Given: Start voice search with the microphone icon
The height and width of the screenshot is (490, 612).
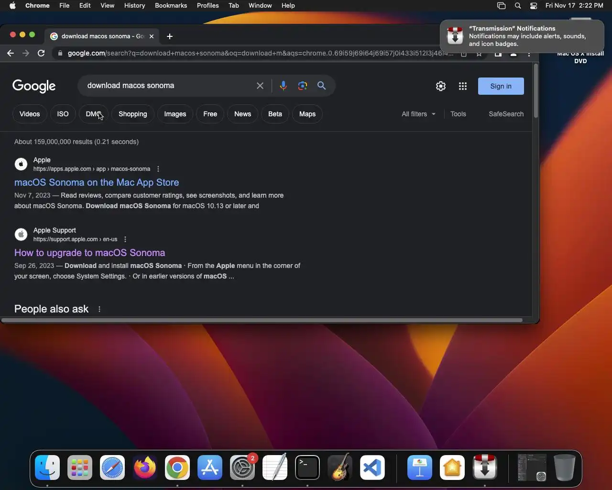Looking at the screenshot, I should pos(283,86).
